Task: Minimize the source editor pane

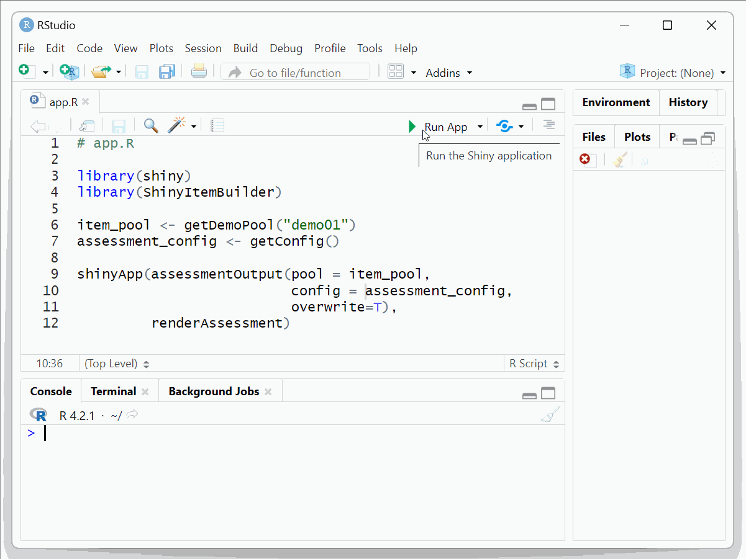Action: click(x=529, y=105)
